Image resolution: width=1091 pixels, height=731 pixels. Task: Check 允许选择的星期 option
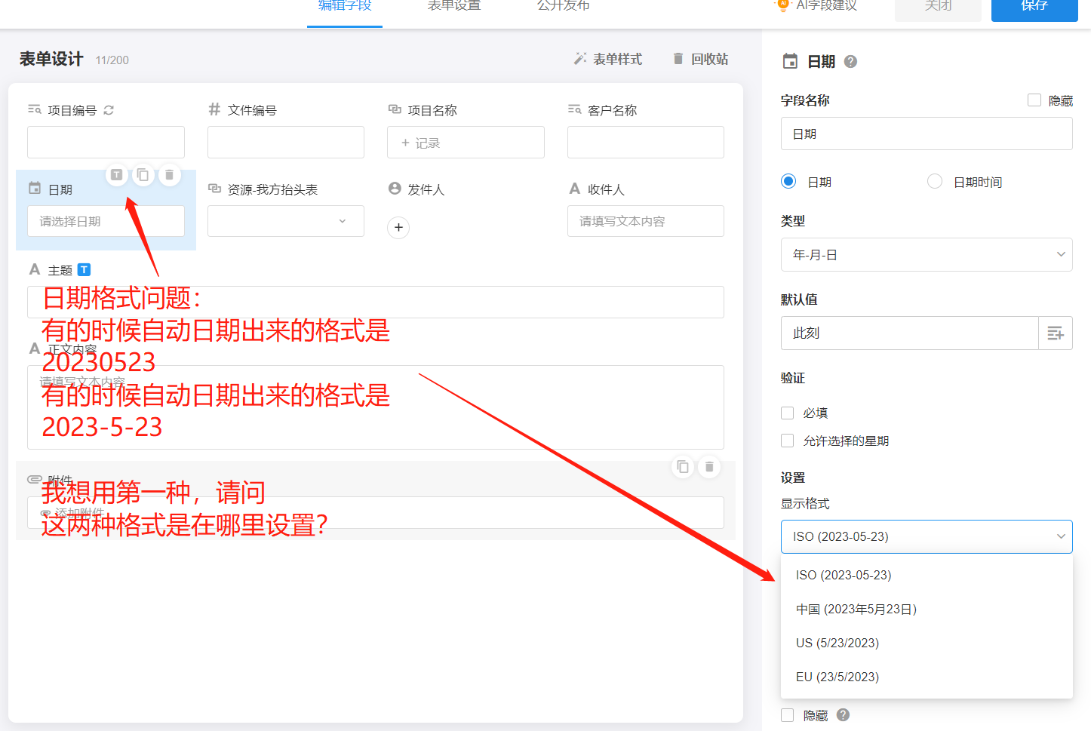coord(787,441)
